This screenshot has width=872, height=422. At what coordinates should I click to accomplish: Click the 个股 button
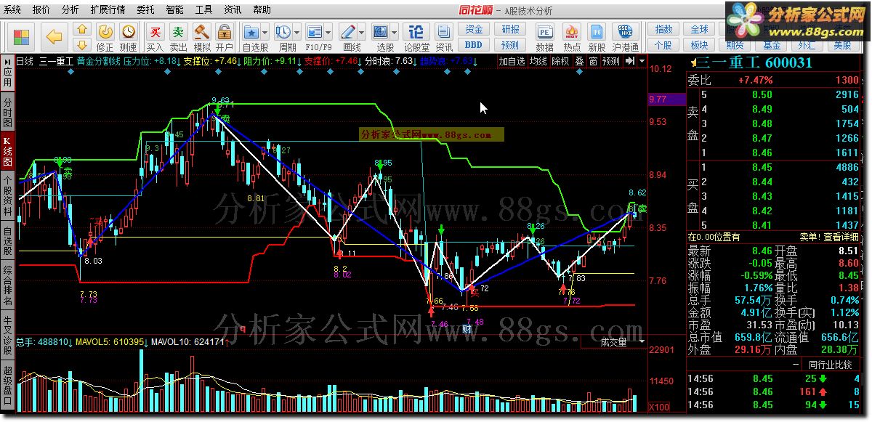(x=663, y=45)
